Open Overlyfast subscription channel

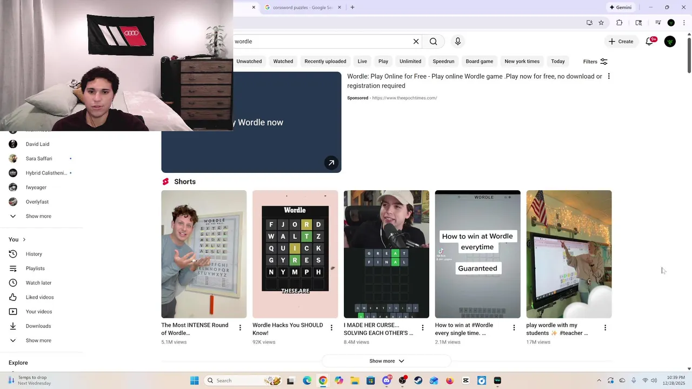point(37,202)
